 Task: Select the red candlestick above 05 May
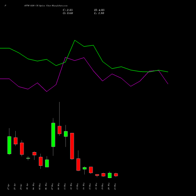point(41,161)
